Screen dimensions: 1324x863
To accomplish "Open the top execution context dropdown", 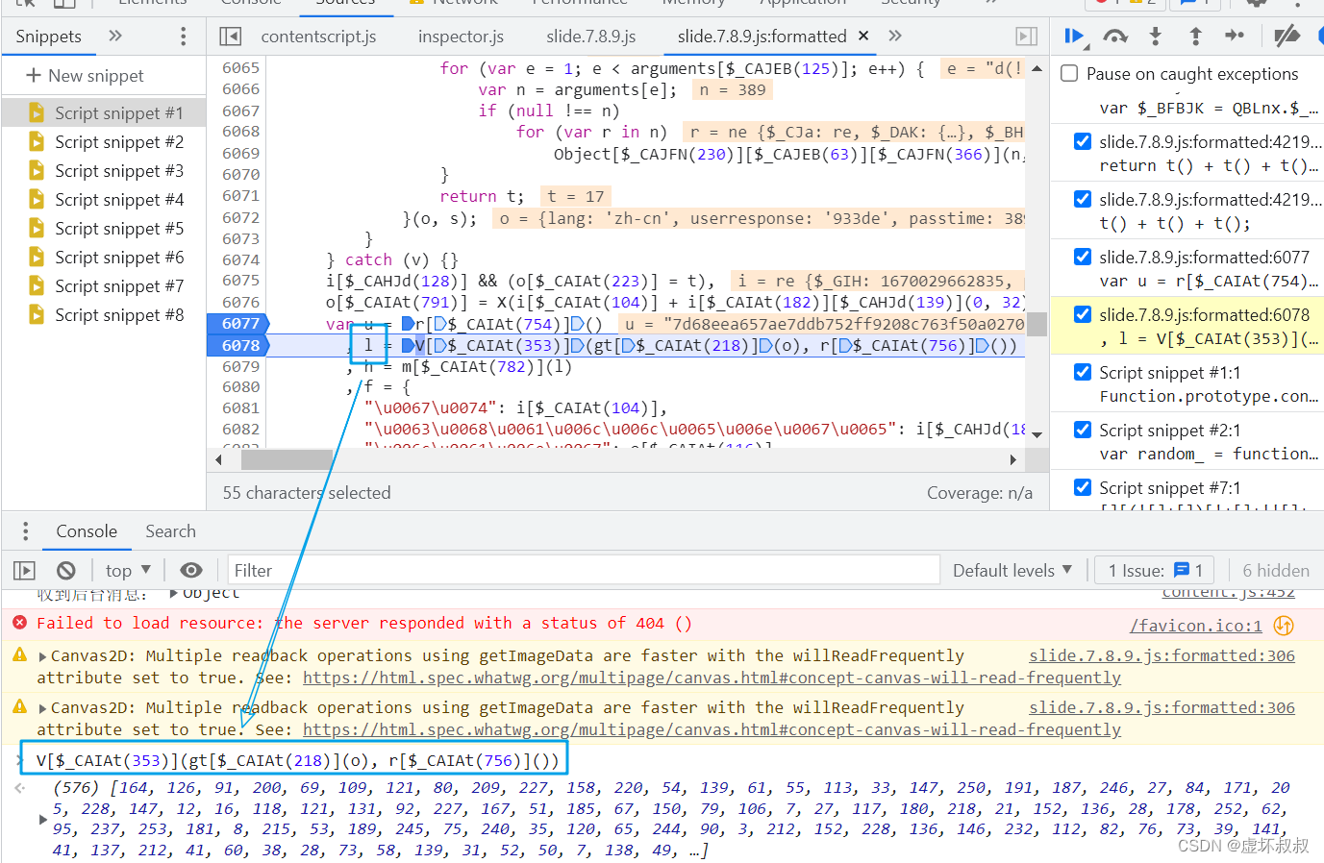I will point(128,570).
